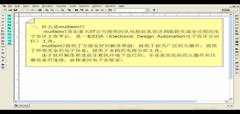Open the Diodes component group
The height and width of the screenshot is (114, 240).
pos(3,22)
